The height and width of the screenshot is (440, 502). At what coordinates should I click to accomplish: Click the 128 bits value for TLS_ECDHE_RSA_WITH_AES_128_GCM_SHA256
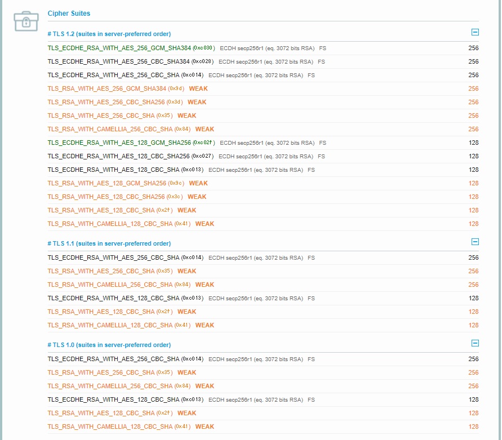473,143
